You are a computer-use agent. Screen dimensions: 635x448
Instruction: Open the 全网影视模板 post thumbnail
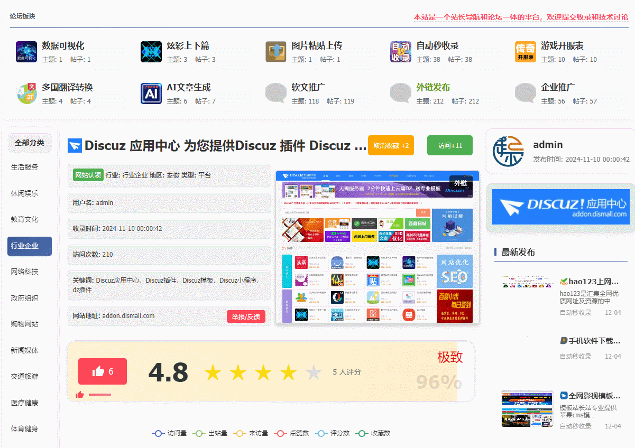(527, 408)
